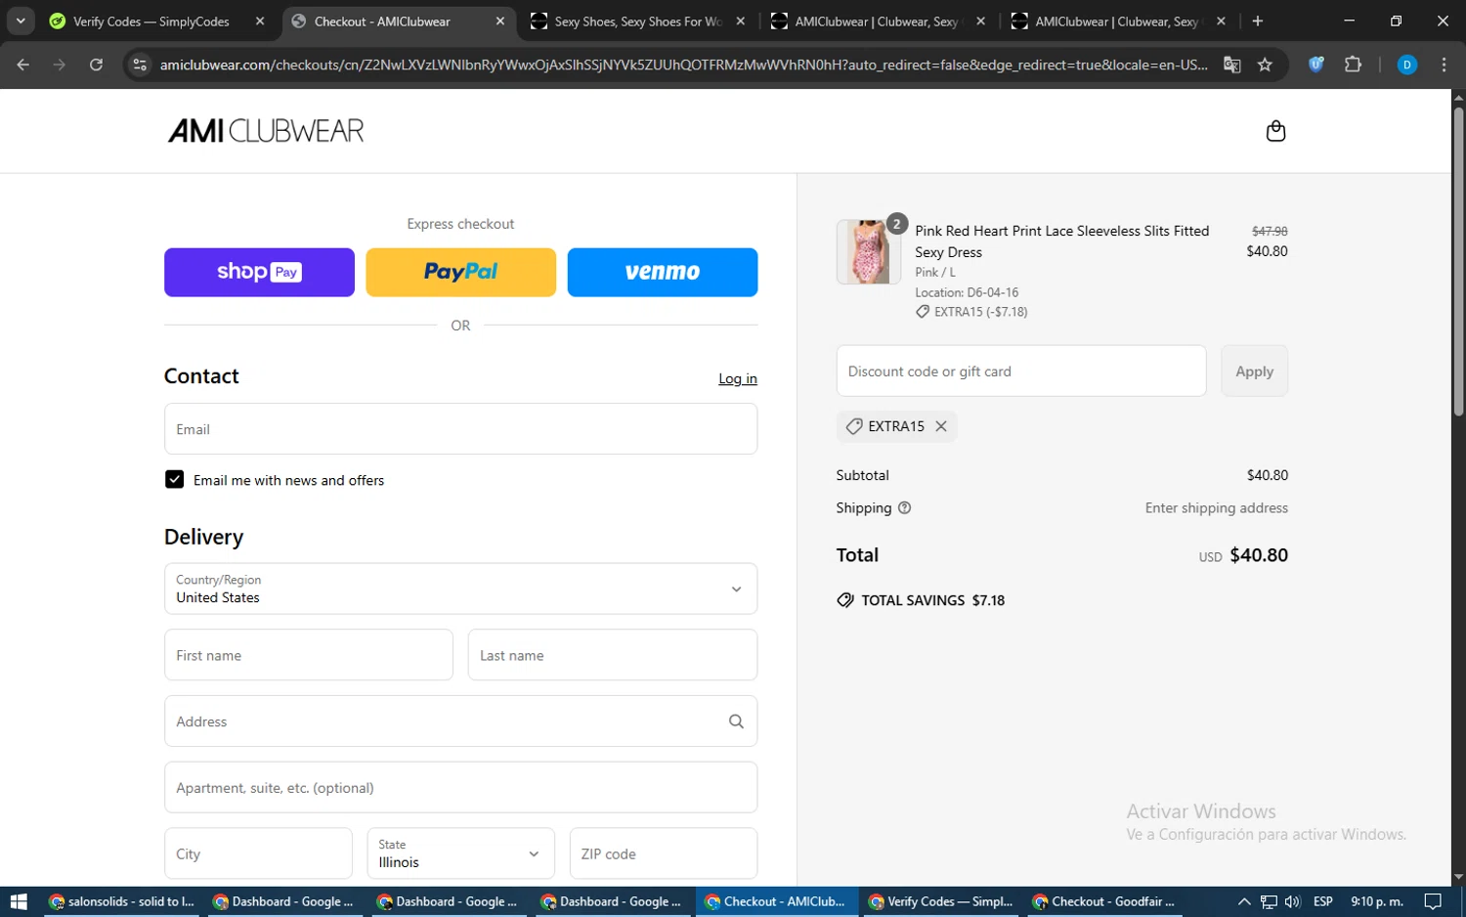
Task: Open the State dropdown showing Illinois
Action: pos(460,853)
